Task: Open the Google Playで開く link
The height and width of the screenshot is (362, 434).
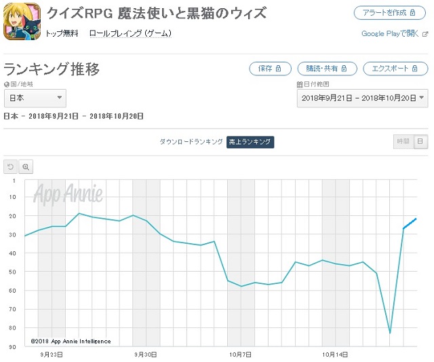Action: [x=390, y=33]
